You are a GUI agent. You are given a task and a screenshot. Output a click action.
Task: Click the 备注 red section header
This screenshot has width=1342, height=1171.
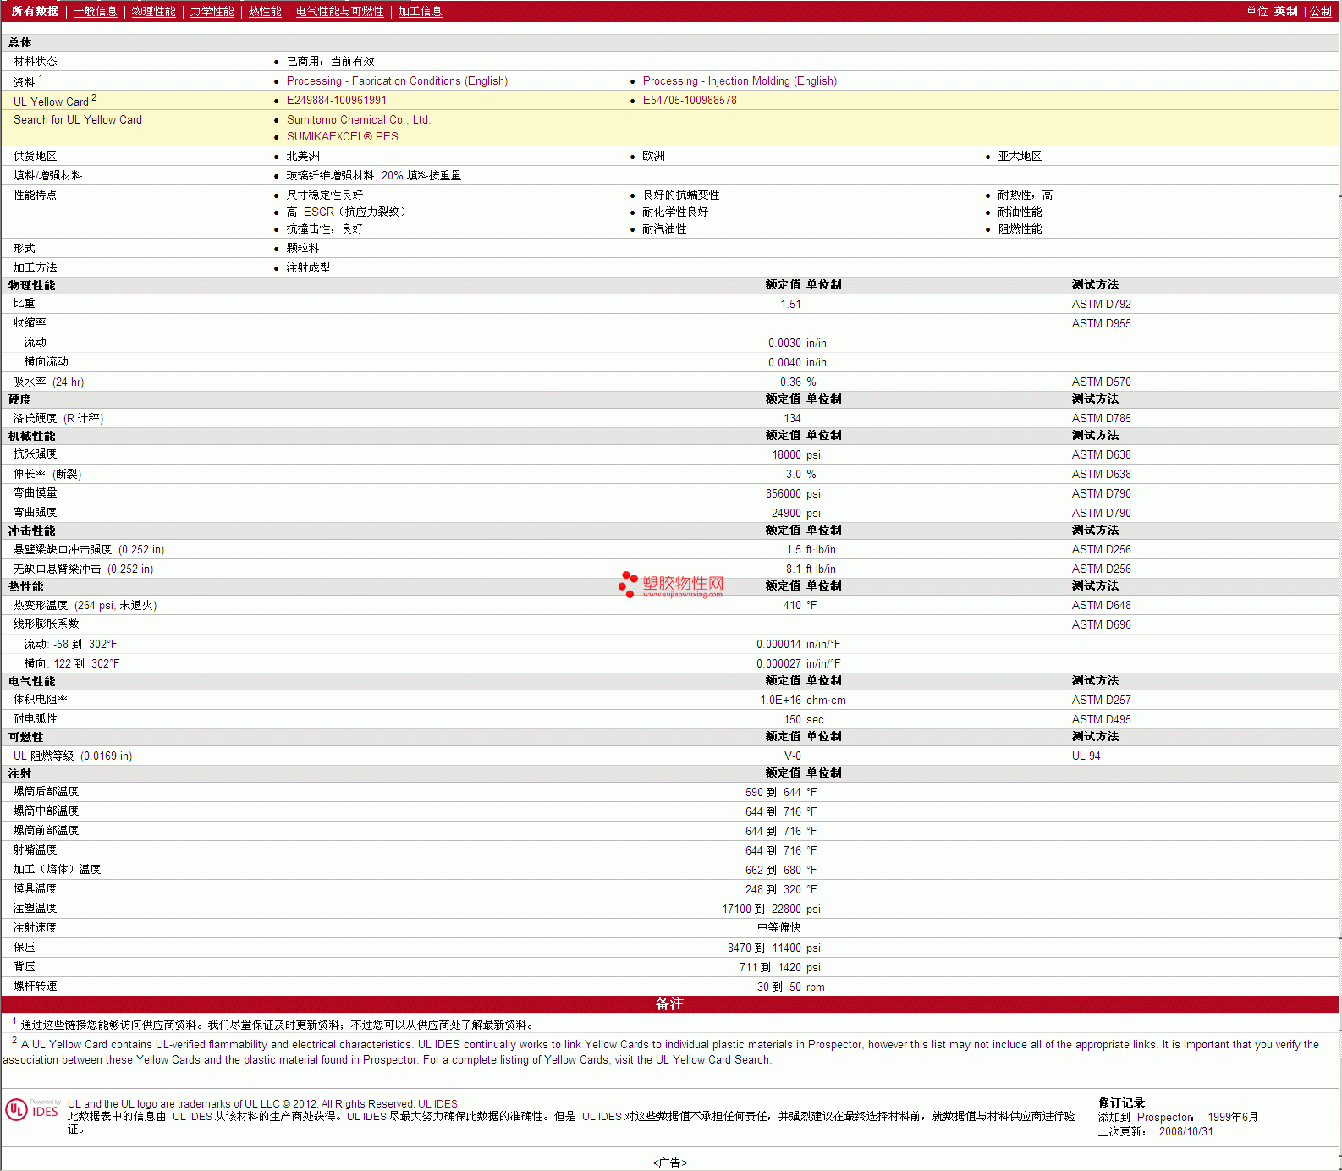(x=669, y=1004)
